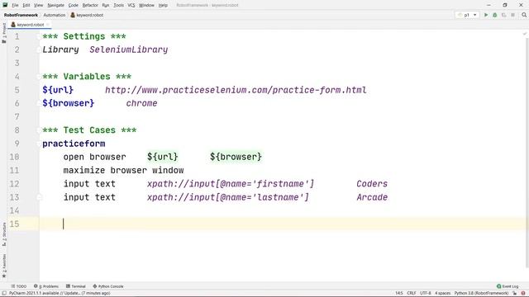Image resolution: width=529 pixels, height=297 pixels.
Task: Collapse the practiceform test case fold marker
Action: click(39, 144)
